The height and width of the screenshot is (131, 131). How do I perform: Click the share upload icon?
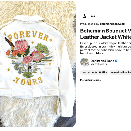coord(84,16)
